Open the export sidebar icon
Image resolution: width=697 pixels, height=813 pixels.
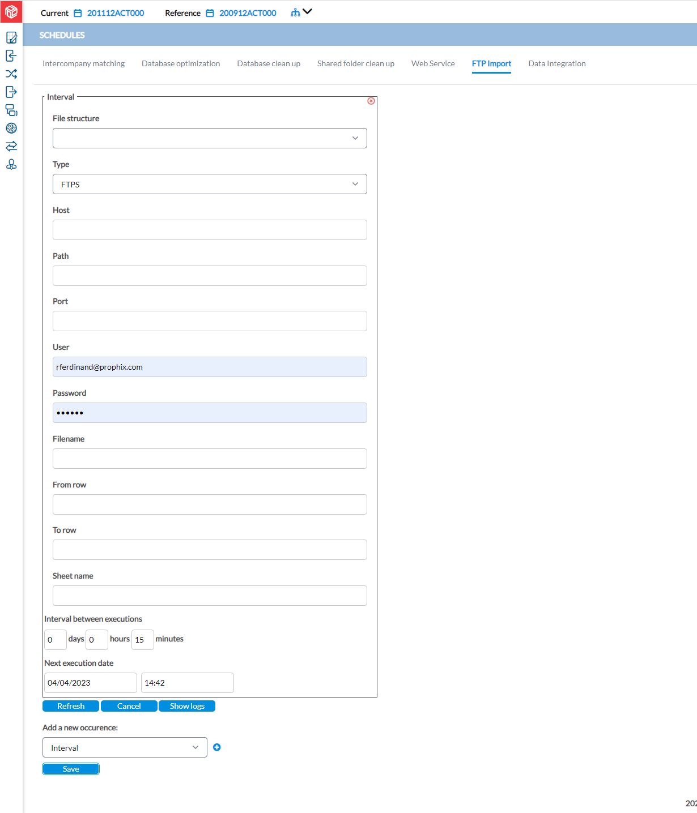click(11, 92)
